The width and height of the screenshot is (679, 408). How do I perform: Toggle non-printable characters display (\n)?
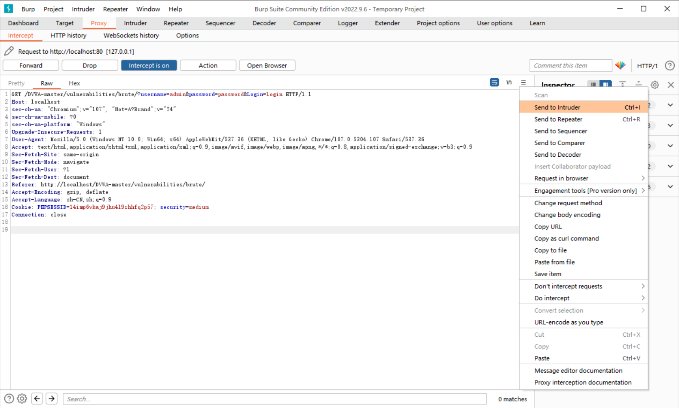pos(509,82)
